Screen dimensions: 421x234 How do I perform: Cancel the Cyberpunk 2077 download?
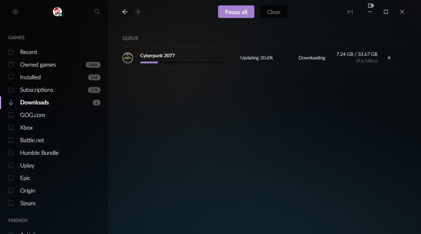389,58
